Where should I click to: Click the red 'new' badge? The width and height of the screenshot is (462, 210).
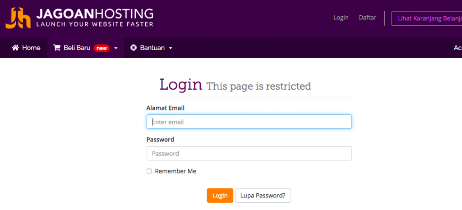[x=102, y=48]
